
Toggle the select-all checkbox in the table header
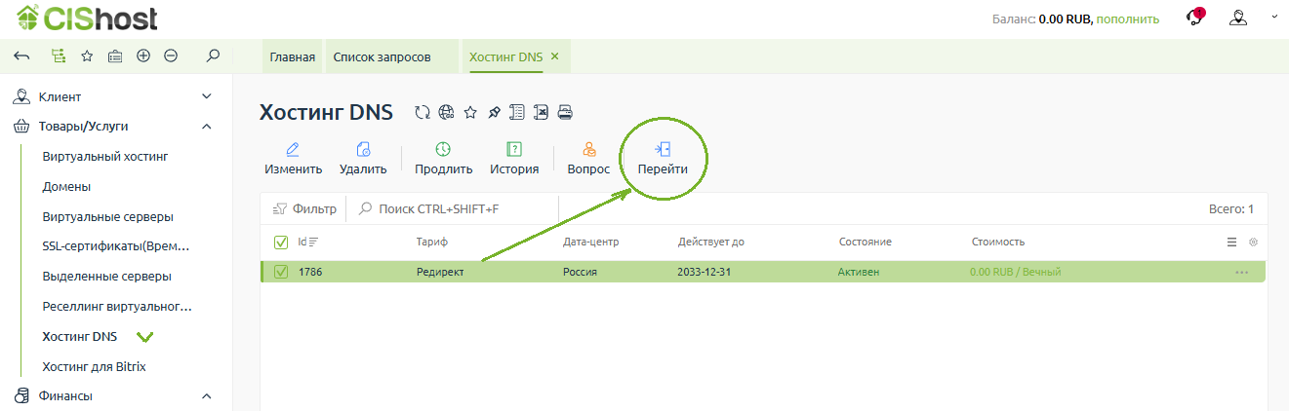[x=281, y=242]
